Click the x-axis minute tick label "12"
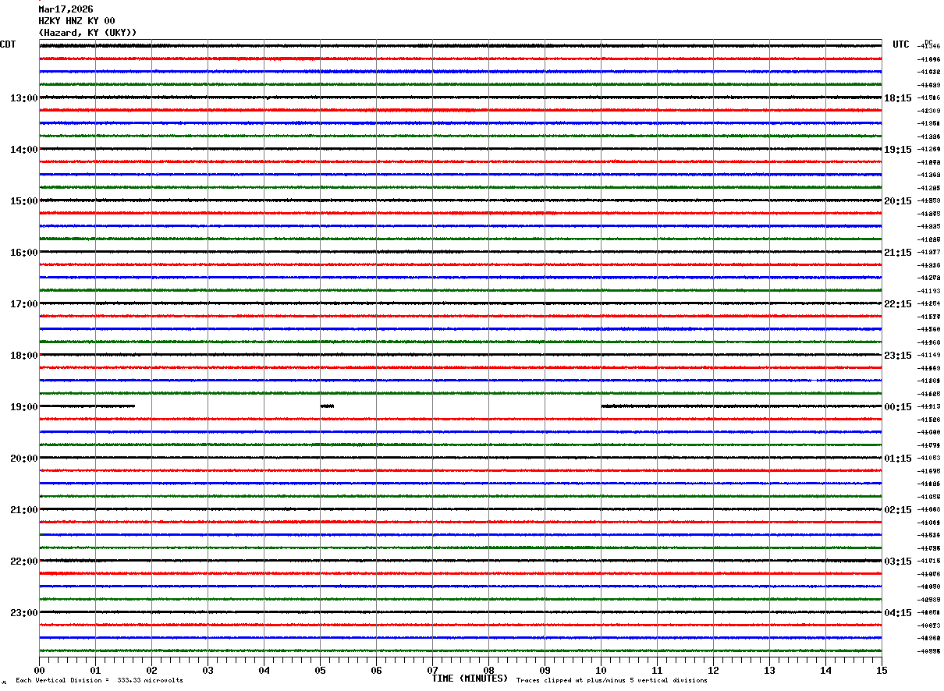This screenshot has width=944, height=691. coord(713,671)
